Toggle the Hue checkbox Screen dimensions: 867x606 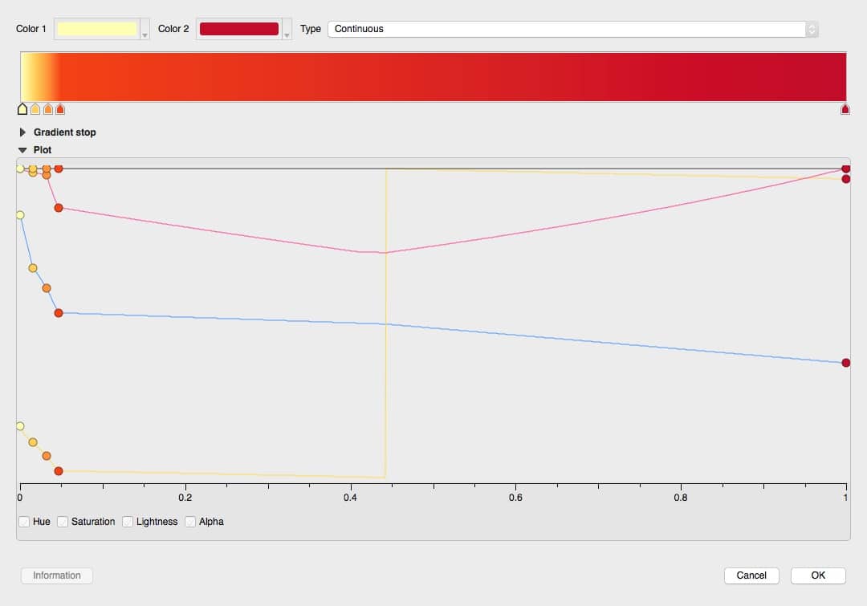24,522
